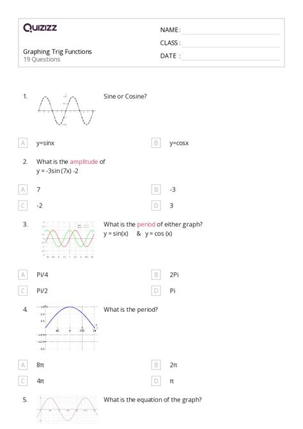This screenshot has height=429, width=303.
Task: Click the DATE blank line
Action: click(231, 56)
